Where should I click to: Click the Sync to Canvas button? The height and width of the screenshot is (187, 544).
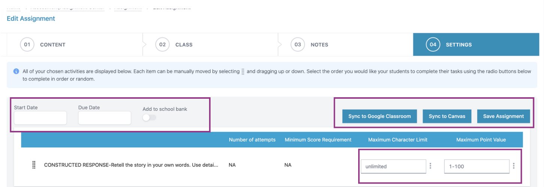447,116
